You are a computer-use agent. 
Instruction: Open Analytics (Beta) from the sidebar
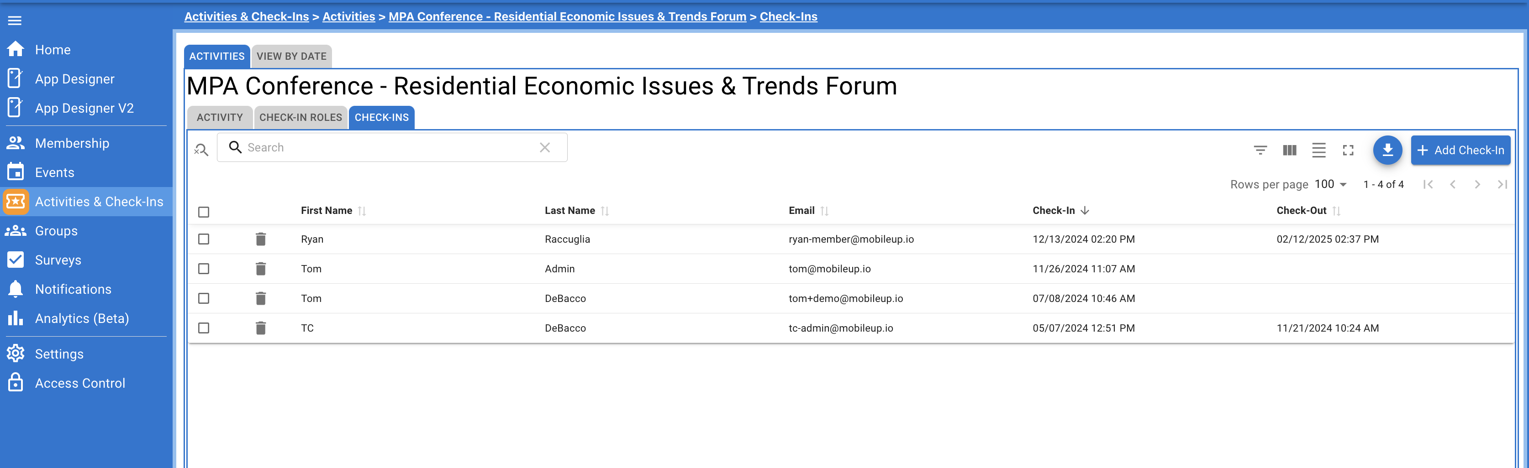(82, 318)
